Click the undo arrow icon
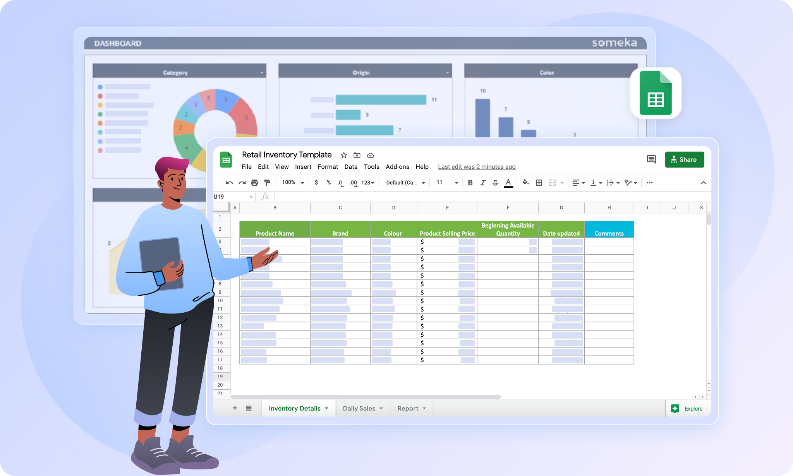 pos(229,183)
